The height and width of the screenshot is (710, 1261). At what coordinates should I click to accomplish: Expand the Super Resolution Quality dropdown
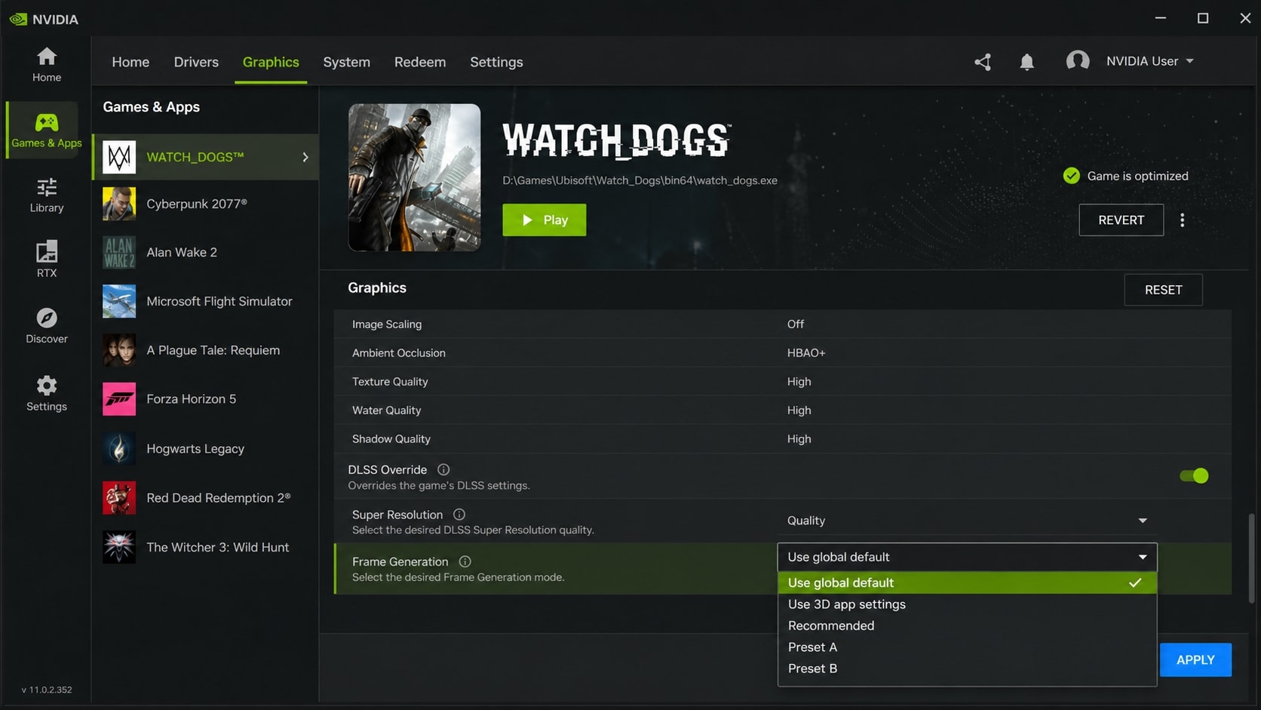(967, 521)
